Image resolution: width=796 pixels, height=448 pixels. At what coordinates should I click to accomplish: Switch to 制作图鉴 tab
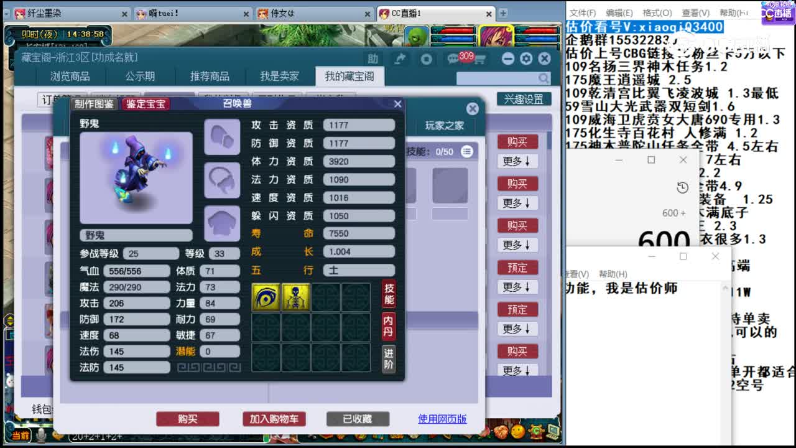click(95, 104)
